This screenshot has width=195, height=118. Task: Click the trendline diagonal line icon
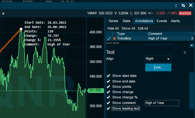109,39
